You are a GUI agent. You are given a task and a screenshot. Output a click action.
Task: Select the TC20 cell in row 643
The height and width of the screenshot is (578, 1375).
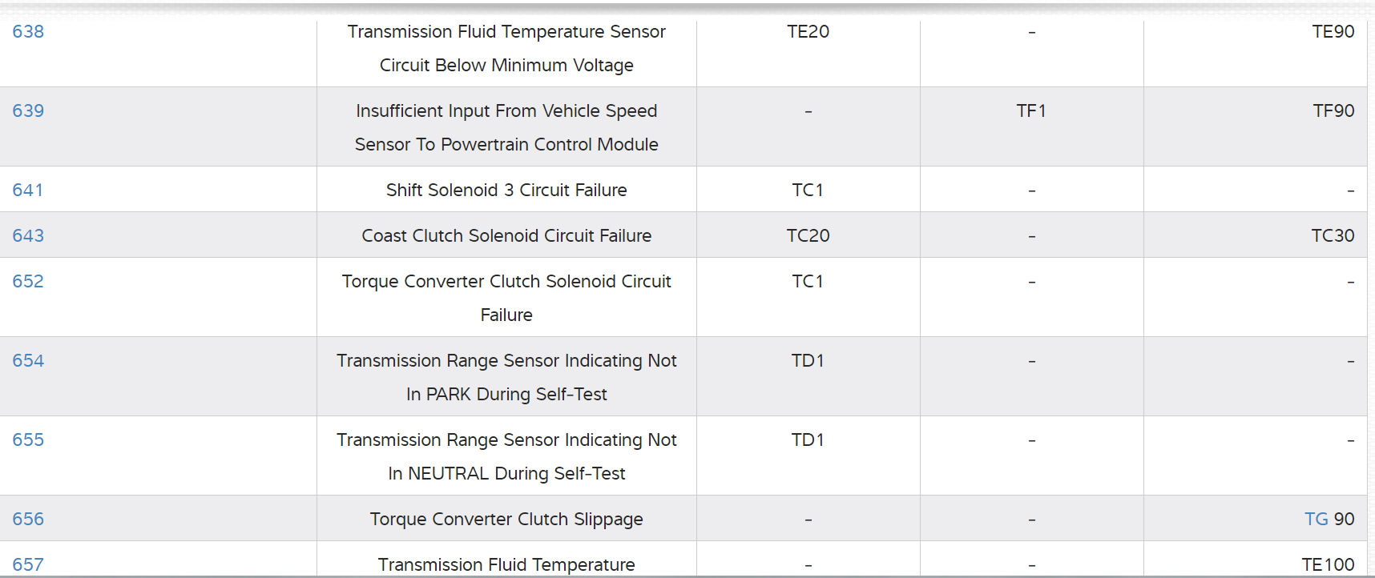(x=808, y=236)
